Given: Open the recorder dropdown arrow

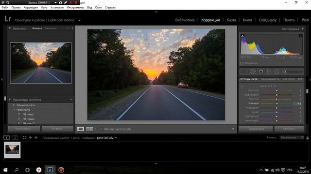Looking at the screenshot, I should pos(55,2).
